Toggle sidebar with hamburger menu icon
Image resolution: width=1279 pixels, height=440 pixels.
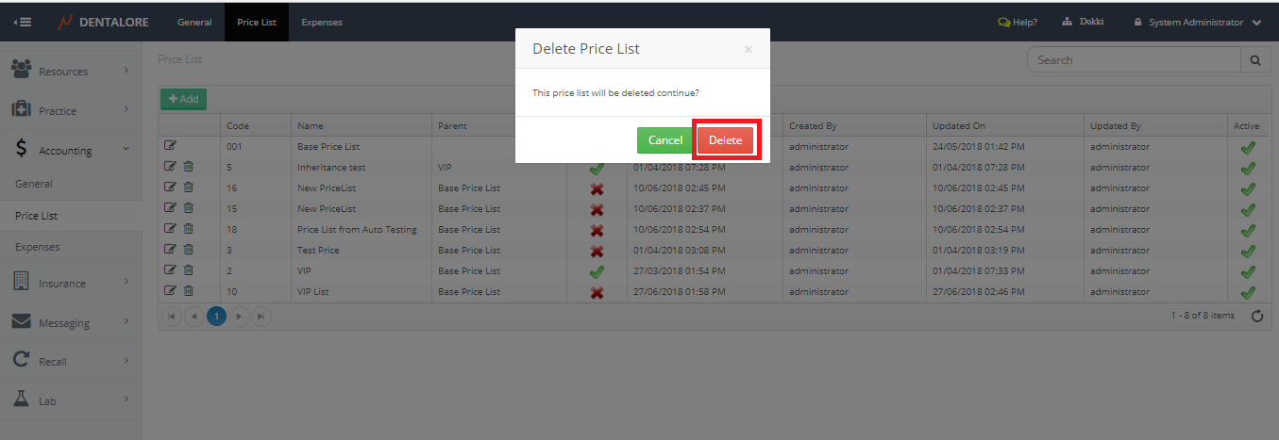pos(22,23)
